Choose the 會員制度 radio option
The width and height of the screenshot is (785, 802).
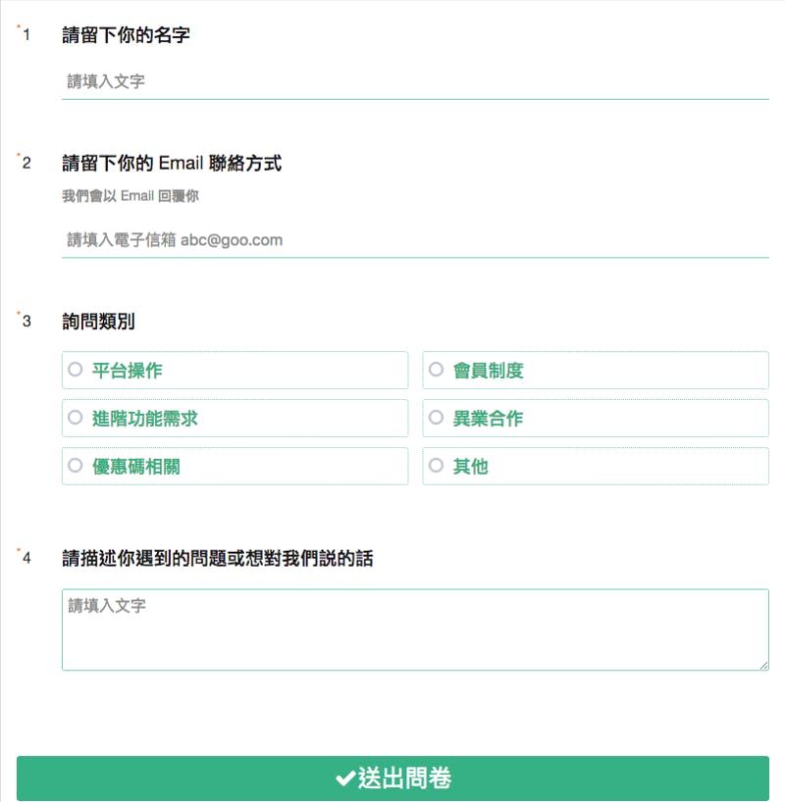[x=436, y=370]
